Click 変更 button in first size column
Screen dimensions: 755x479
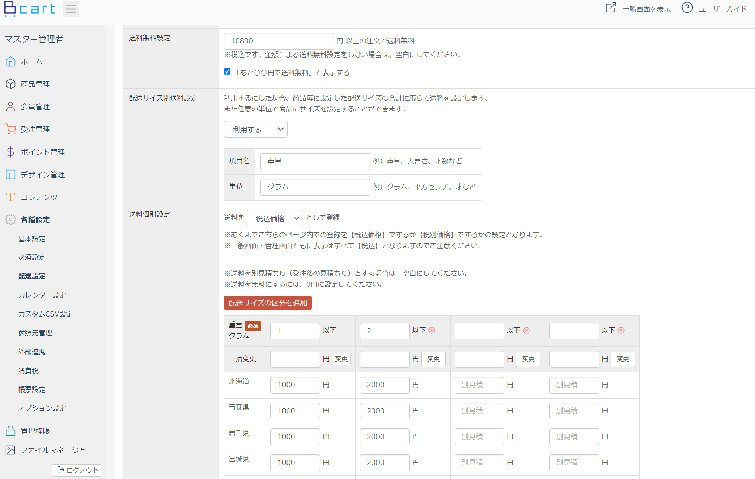(x=341, y=359)
